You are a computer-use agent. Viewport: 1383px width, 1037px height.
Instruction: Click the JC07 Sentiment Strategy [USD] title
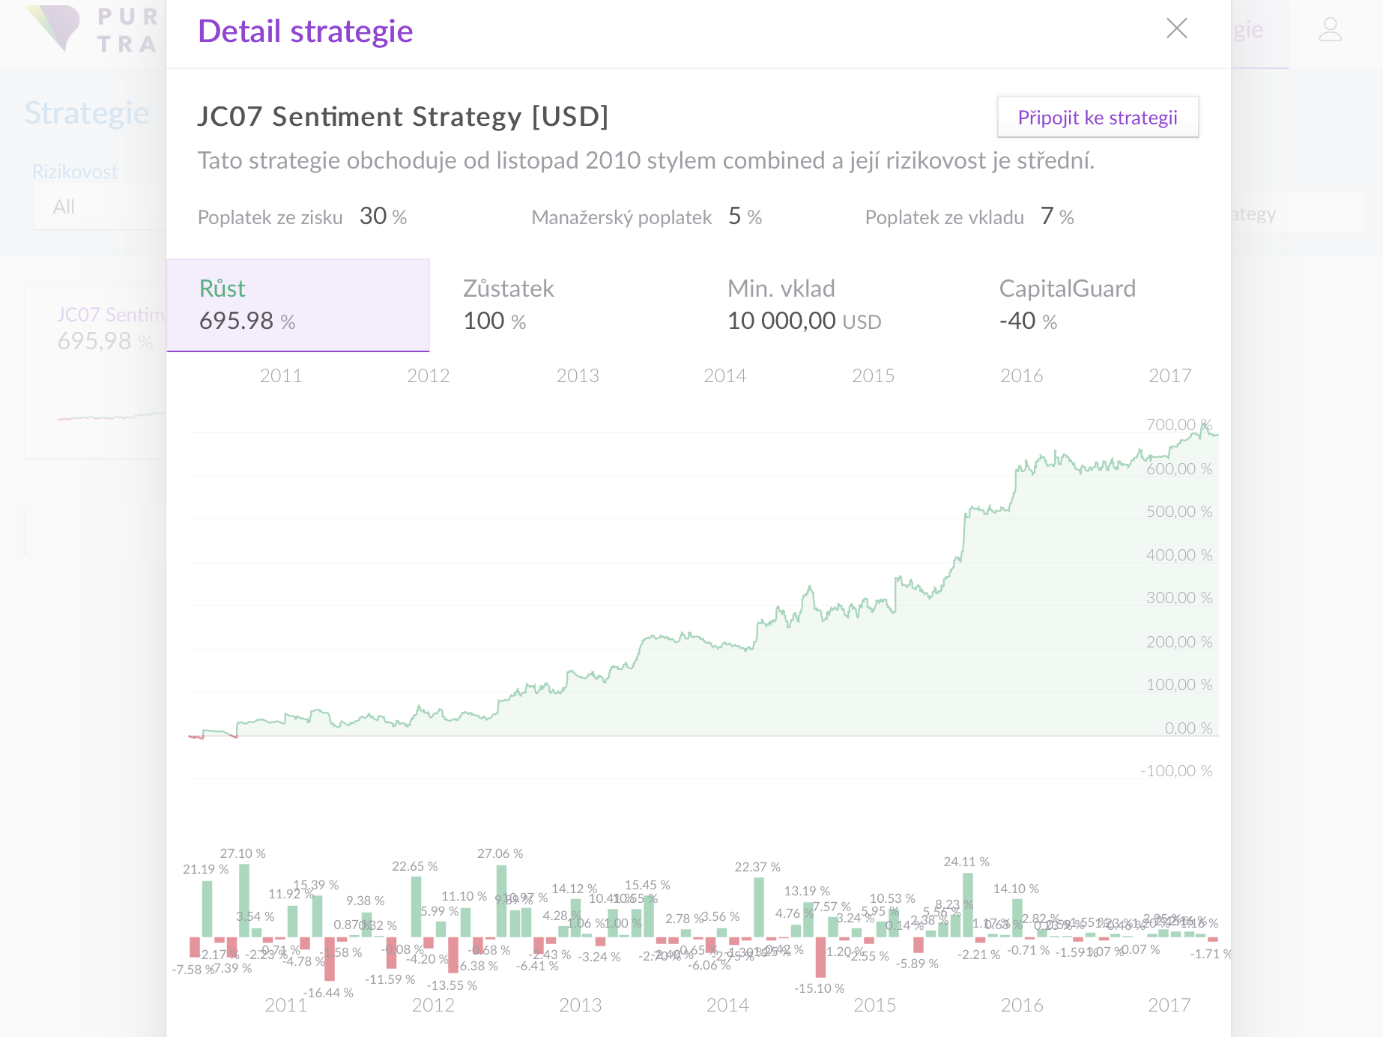402,116
